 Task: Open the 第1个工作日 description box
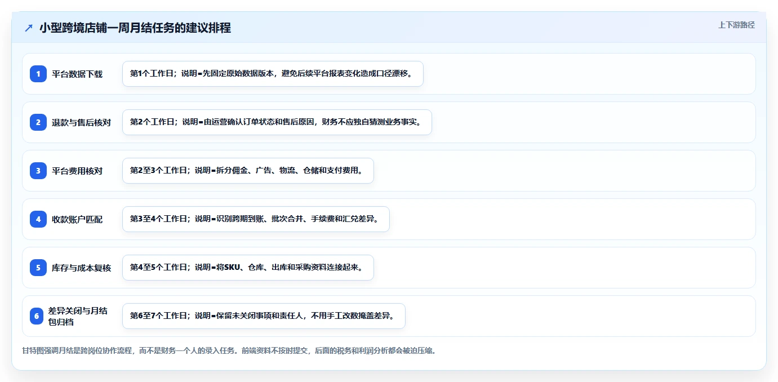tap(273, 74)
